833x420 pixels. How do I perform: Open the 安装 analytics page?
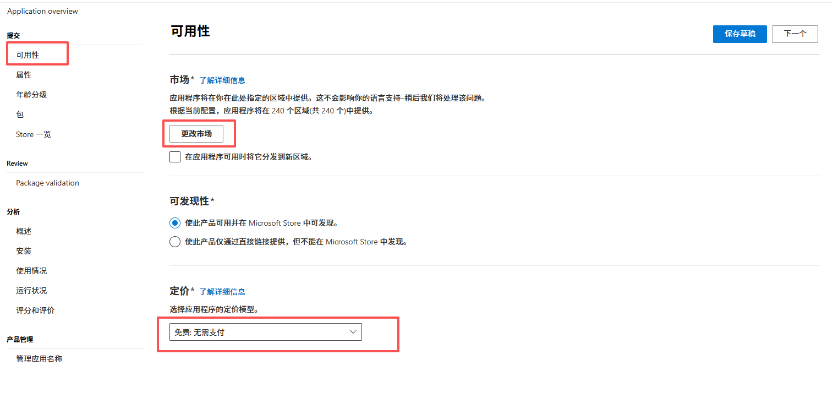click(x=24, y=251)
